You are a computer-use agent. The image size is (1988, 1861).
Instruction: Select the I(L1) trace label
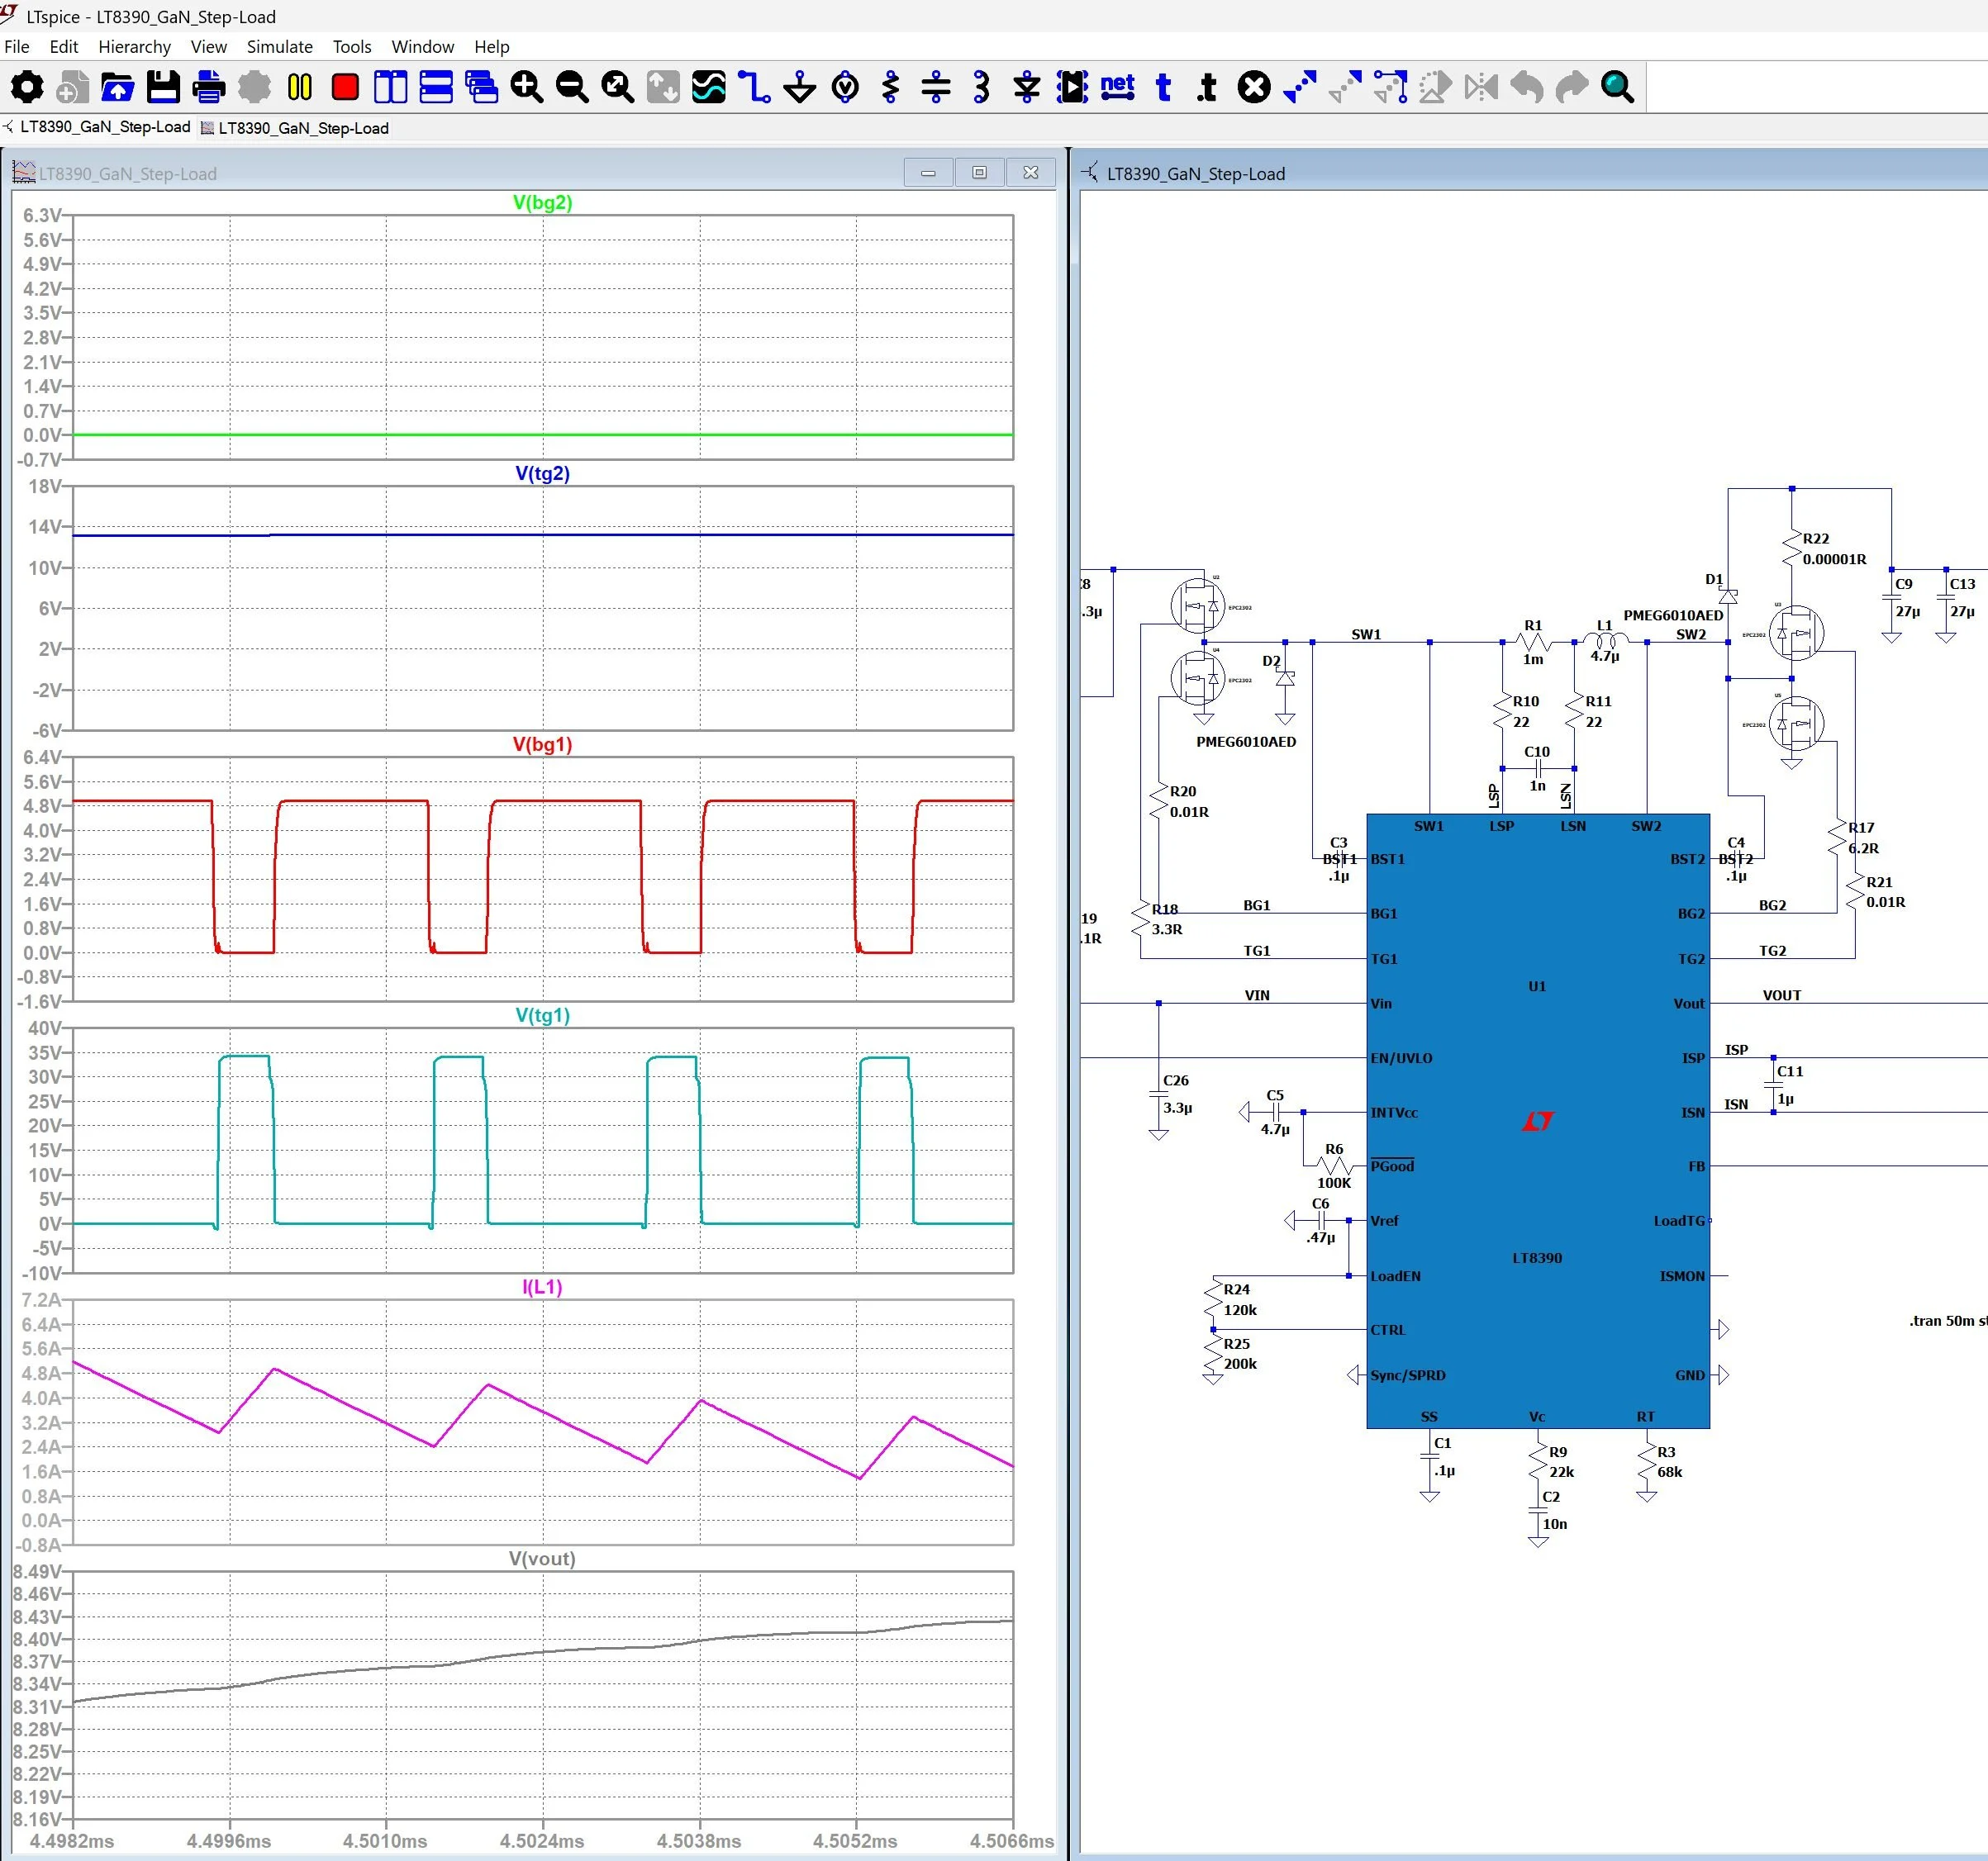point(541,1287)
